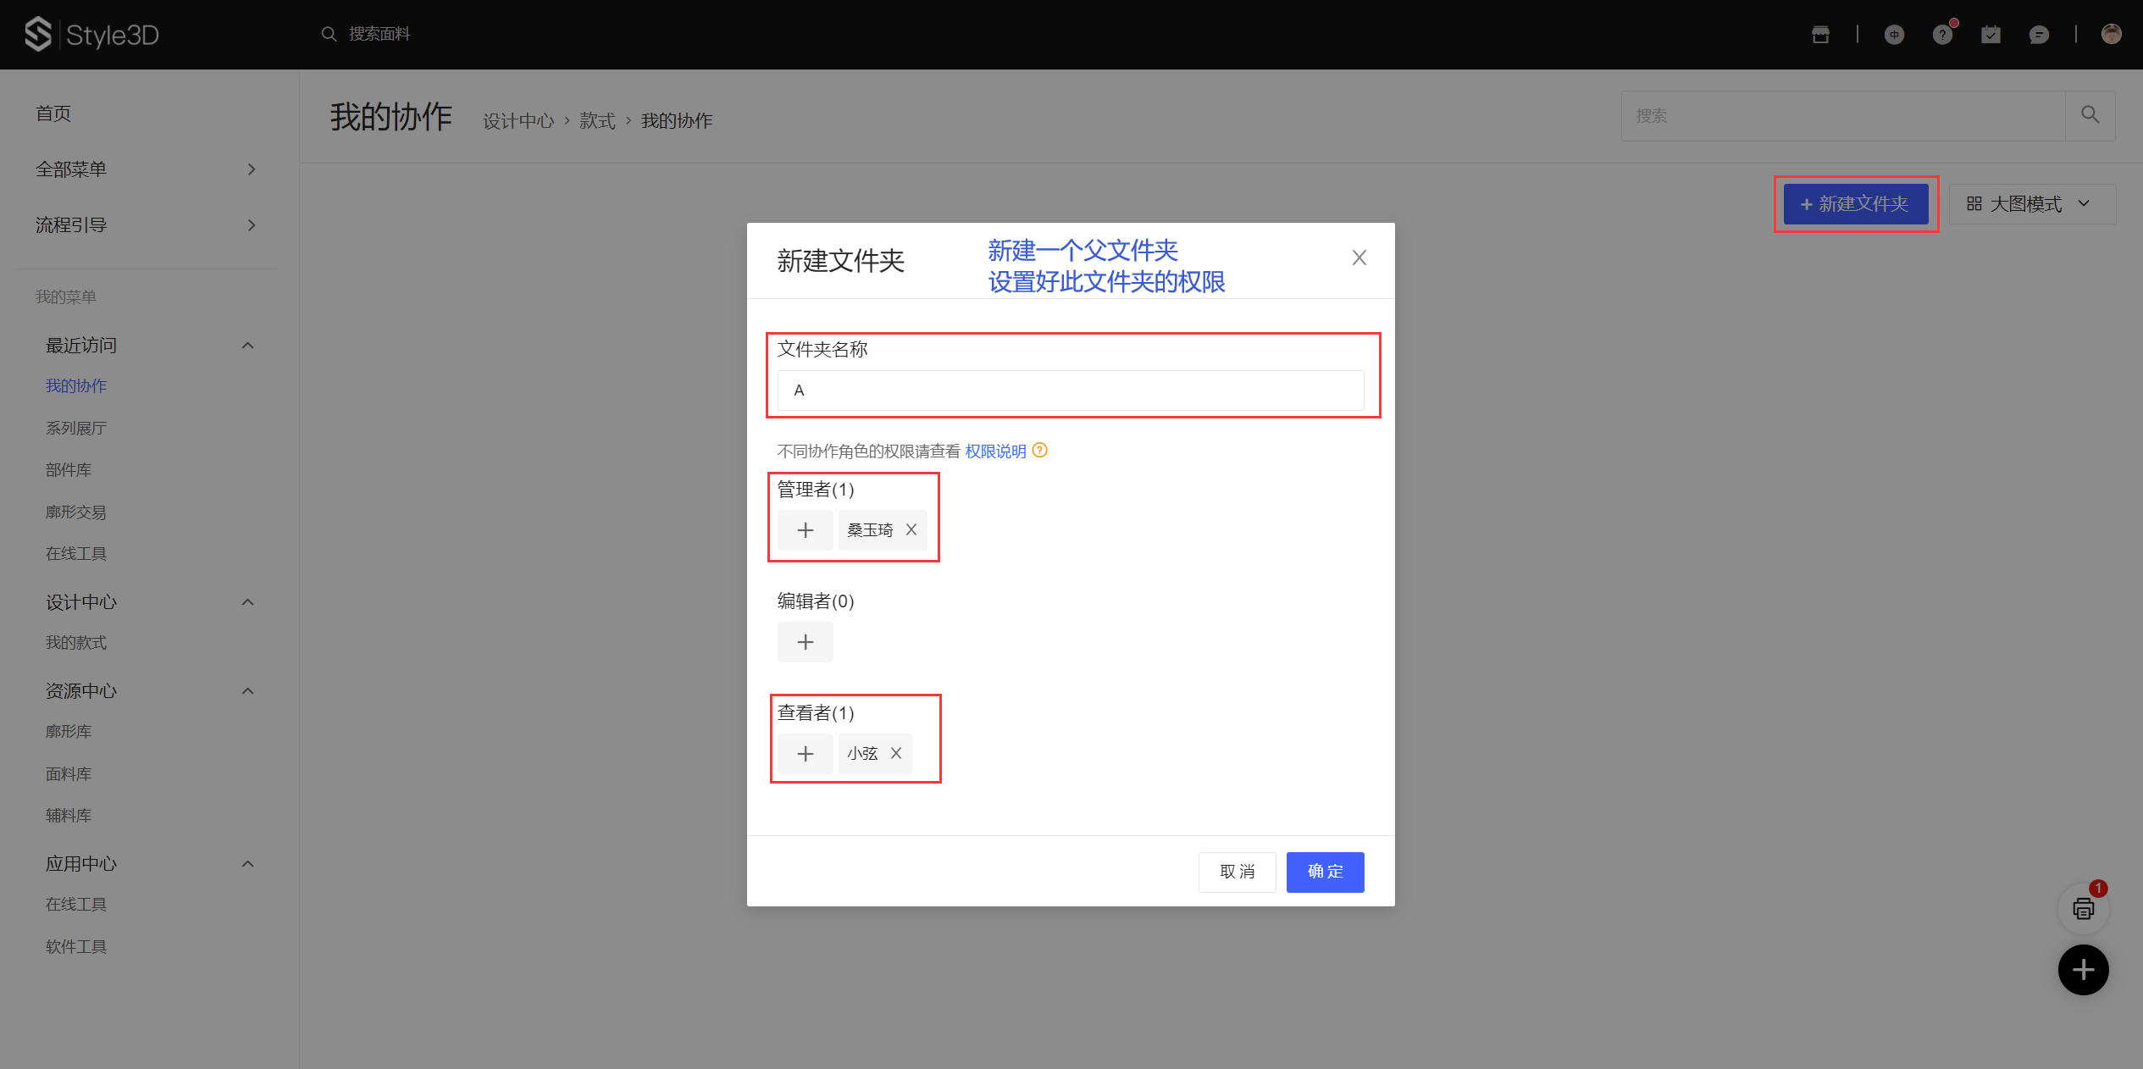Open 系列展厅 in sidebar
The image size is (2143, 1069).
pyautogui.click(x=76, y=428)
